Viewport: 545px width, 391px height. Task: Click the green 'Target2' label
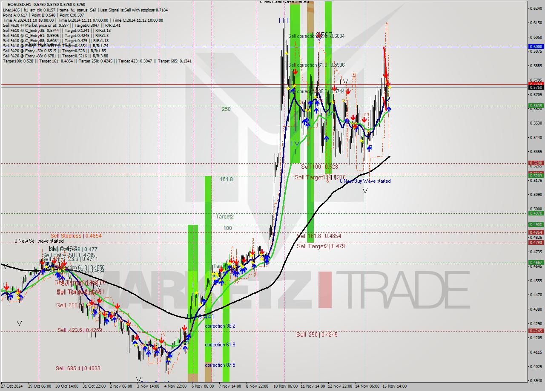tap(224, 217)
